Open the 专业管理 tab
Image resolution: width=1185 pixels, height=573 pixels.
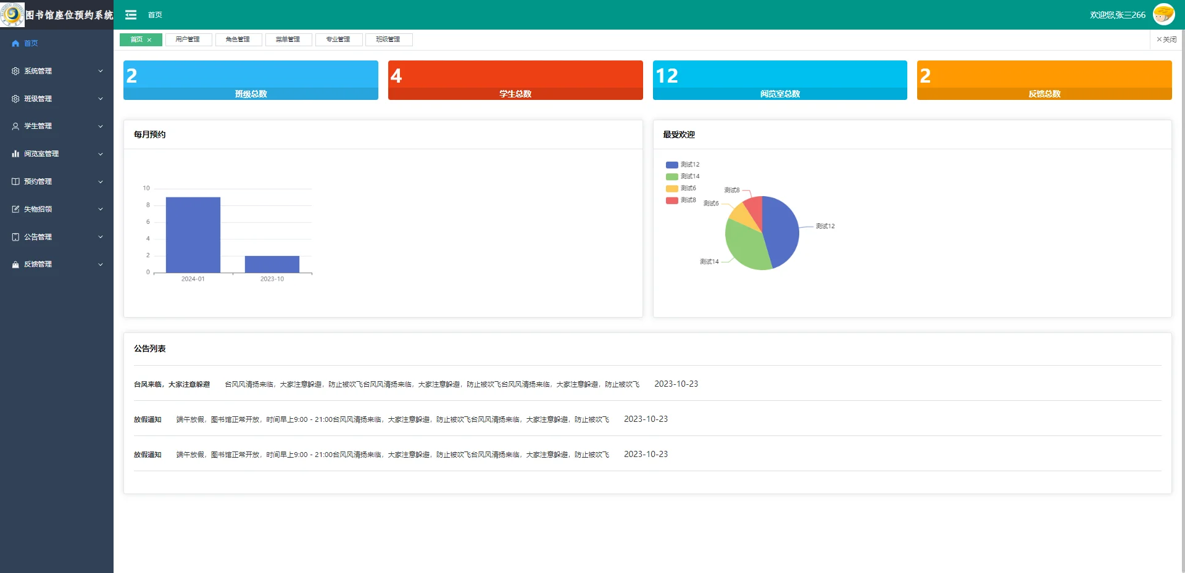coord(338,39)
